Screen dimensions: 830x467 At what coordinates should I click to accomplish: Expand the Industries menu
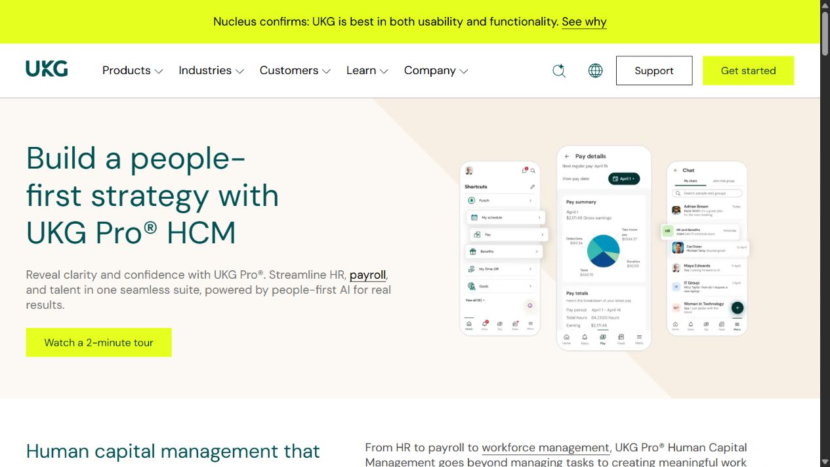tap(211, 71)
